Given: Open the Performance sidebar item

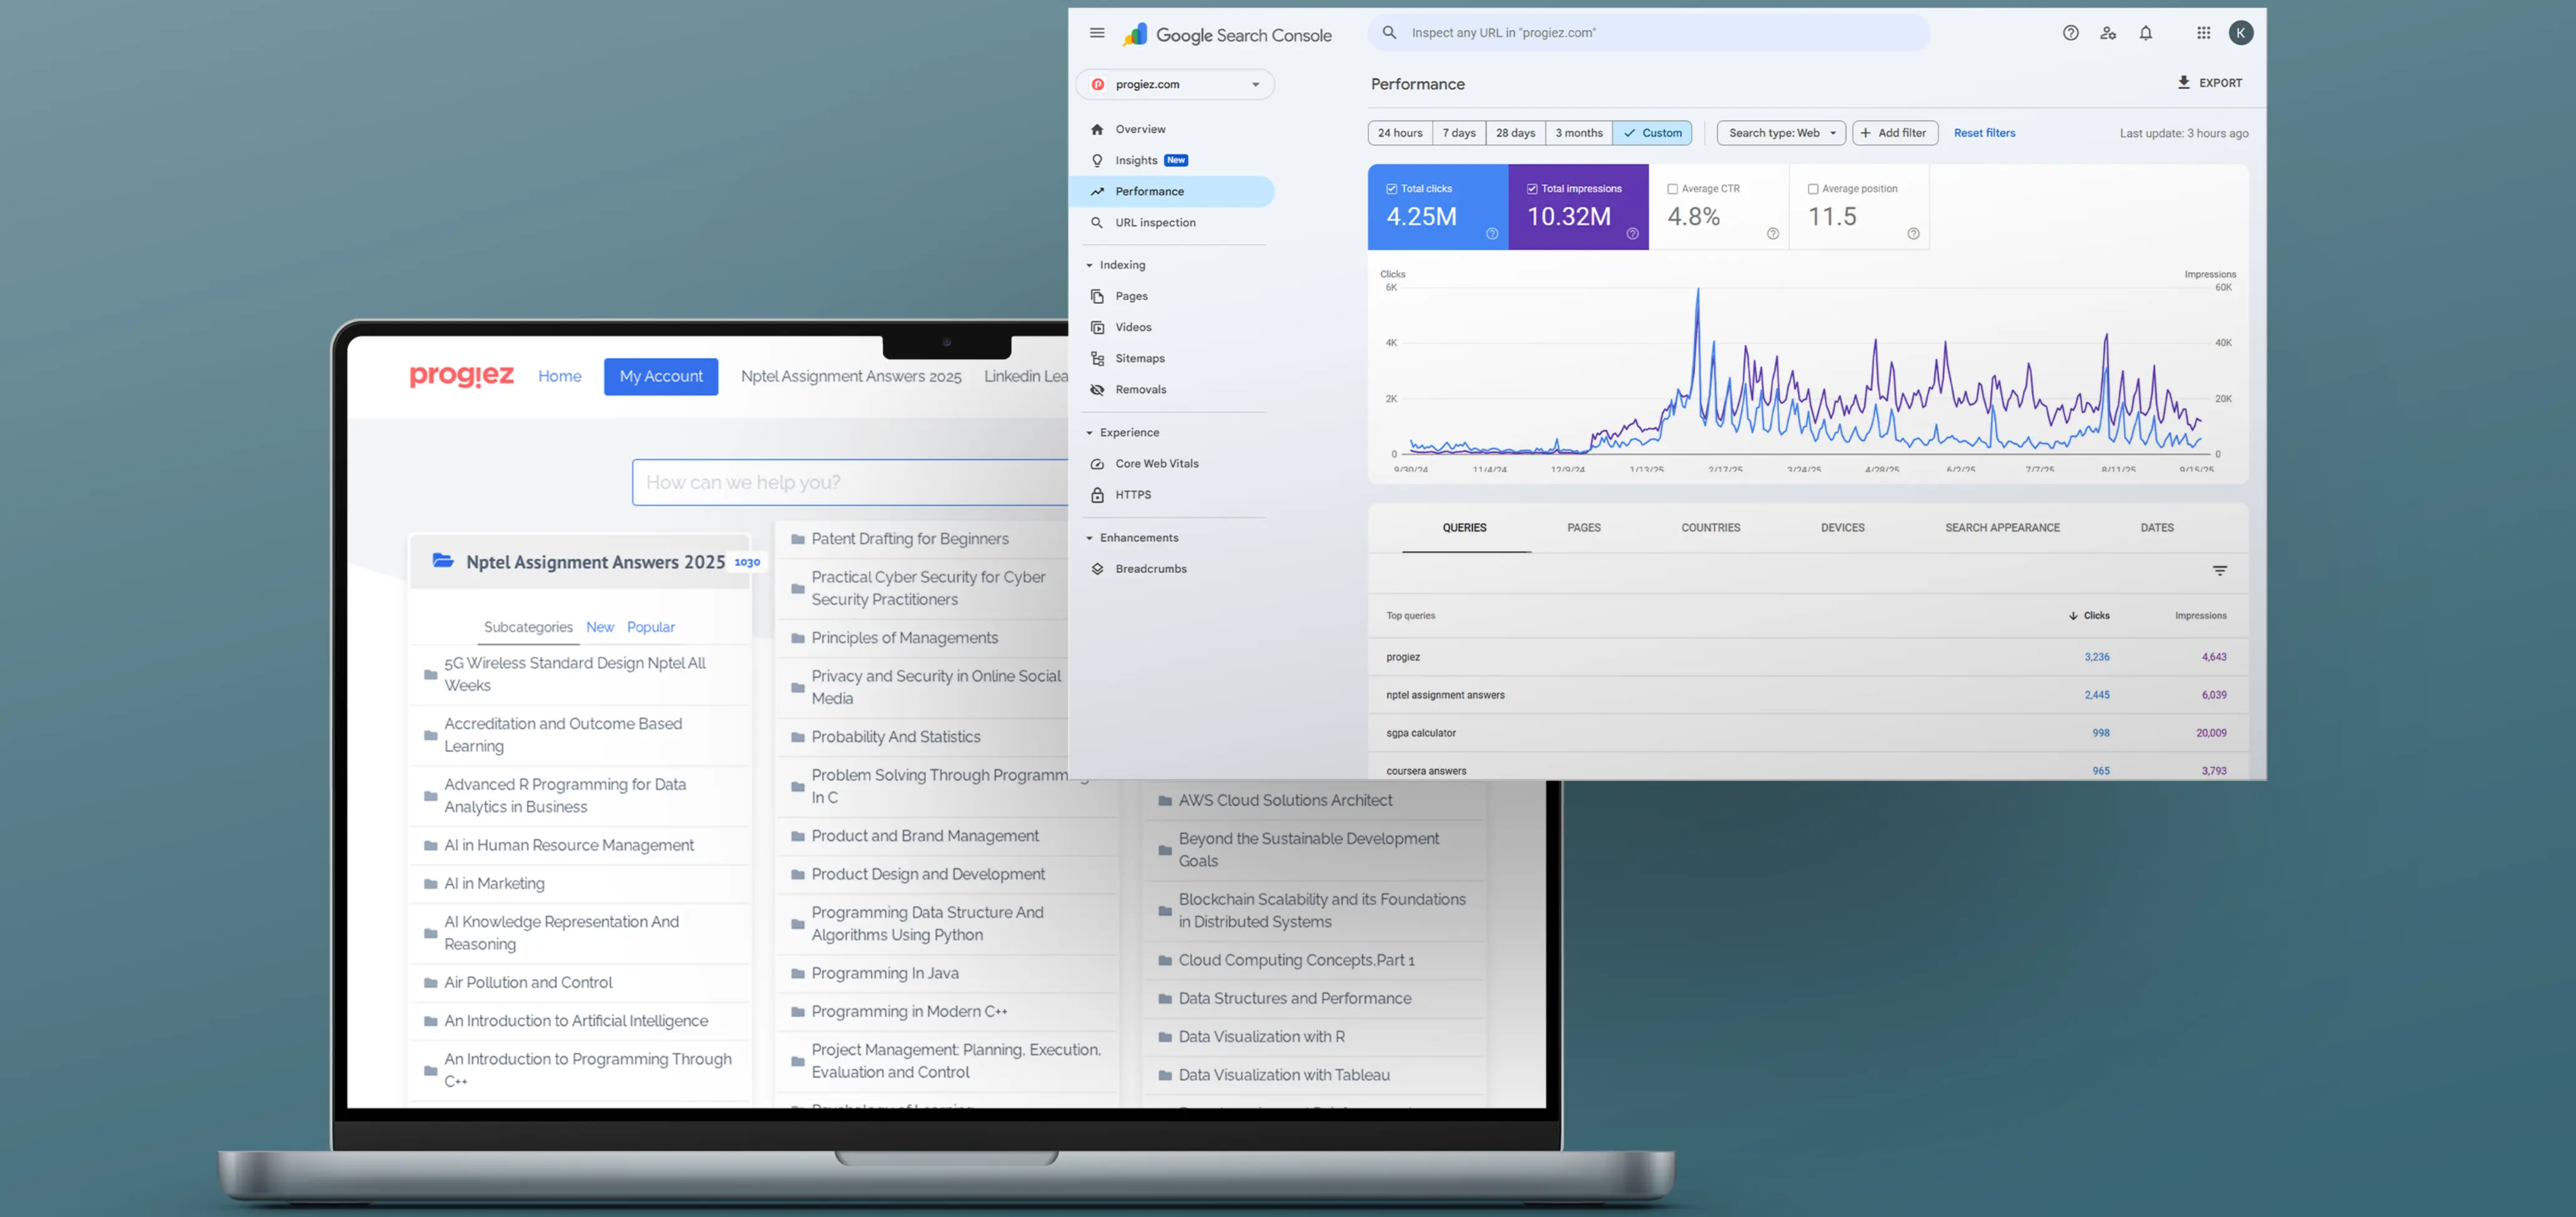Looking at the screenshot, I should click(1172, 192).
